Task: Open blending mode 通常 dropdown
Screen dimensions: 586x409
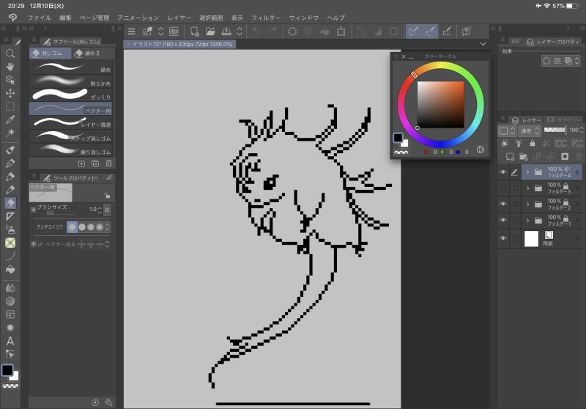Action: pos(530,130)
